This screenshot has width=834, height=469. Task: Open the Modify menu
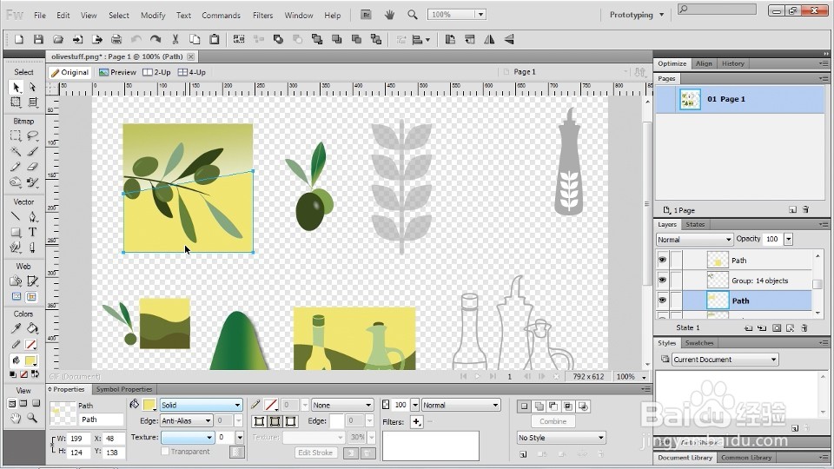[153, 16]
